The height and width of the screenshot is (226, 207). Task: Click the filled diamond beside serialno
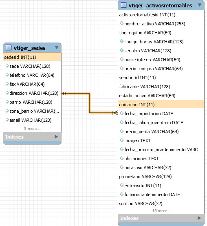(121, 50)
